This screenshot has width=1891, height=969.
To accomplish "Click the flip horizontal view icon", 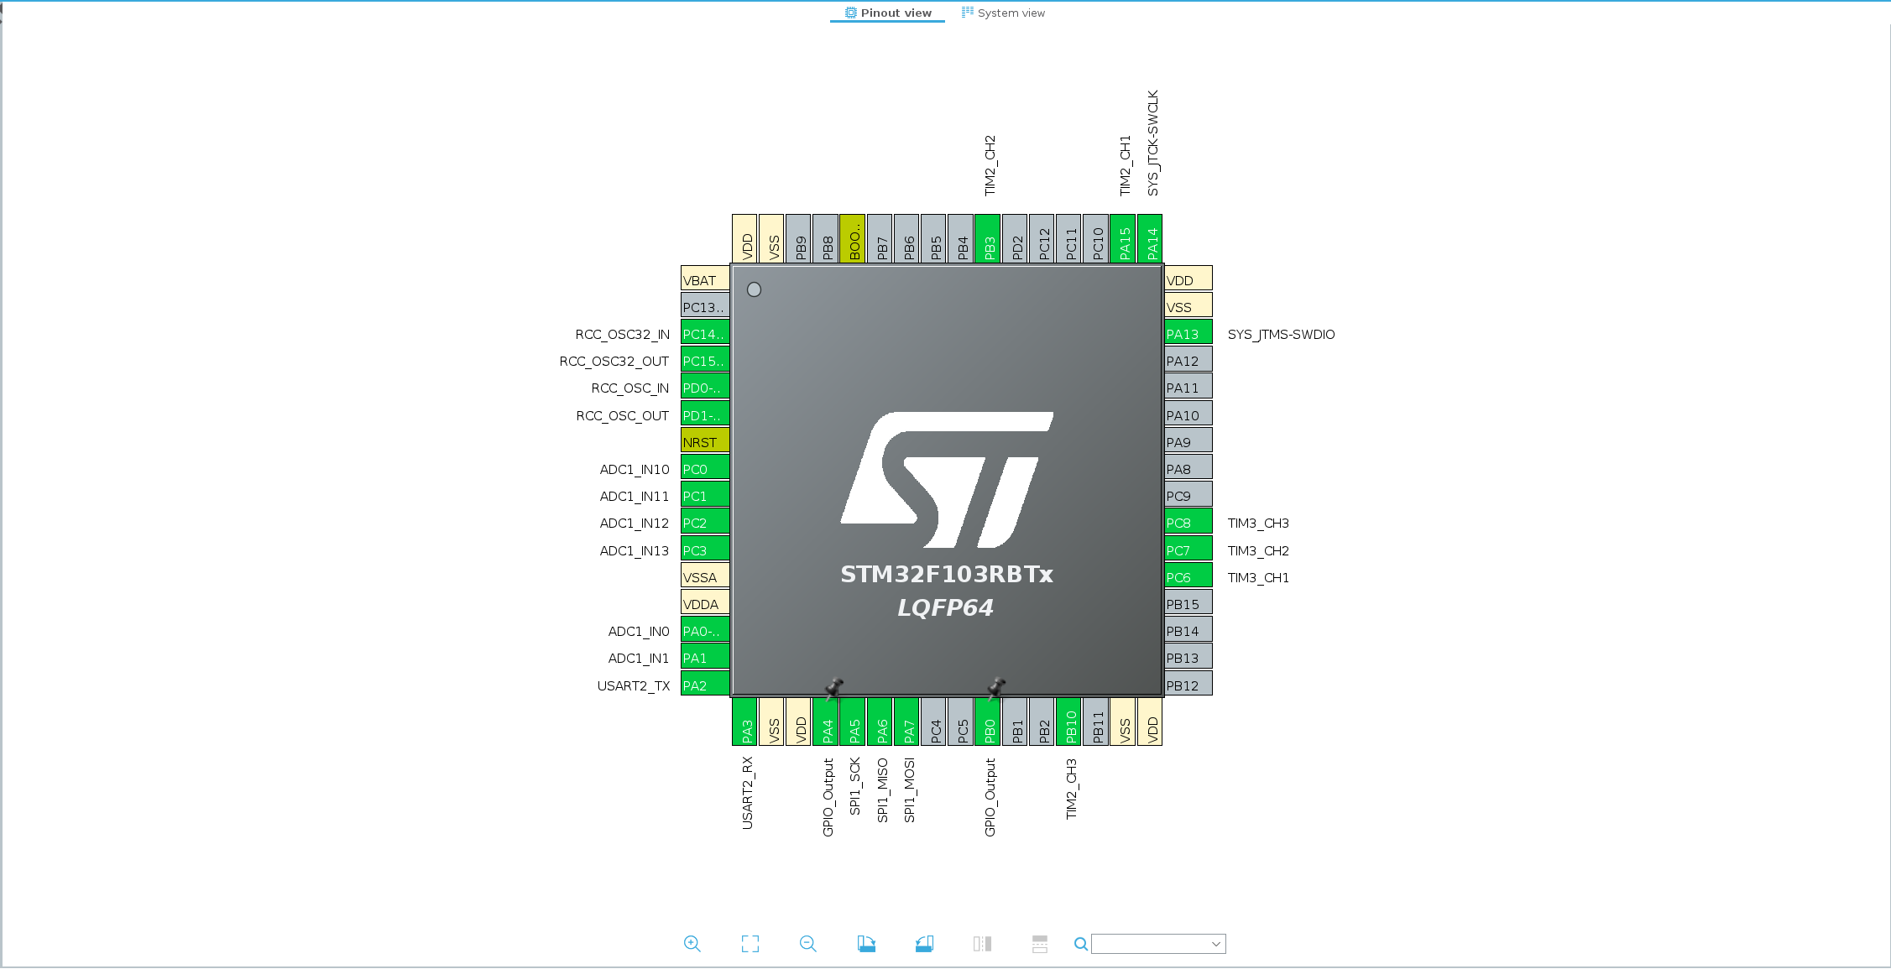I will (982, 944).
